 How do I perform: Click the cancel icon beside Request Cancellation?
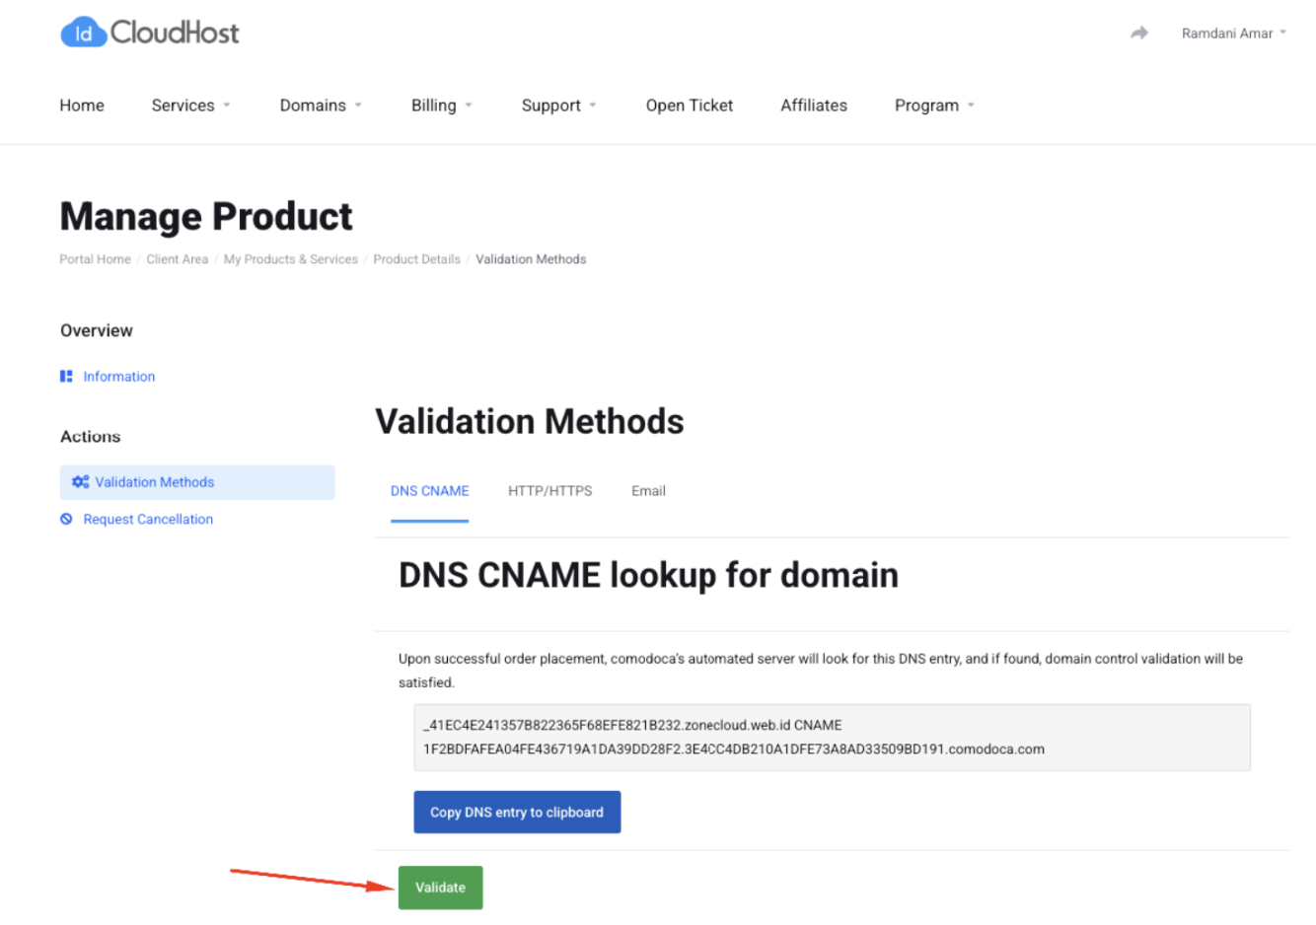click(x=66, y=520)
